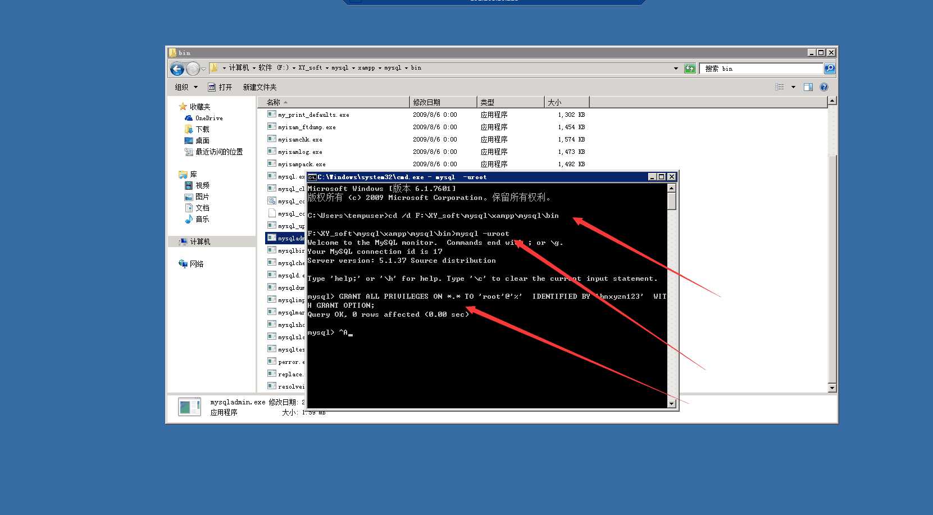Change view with the view icon

(780, 87)
